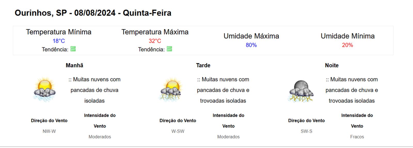Click the Ourinhos, SP date heading
The width and height of the screenshot is (413, 148).
coord(93,13)
